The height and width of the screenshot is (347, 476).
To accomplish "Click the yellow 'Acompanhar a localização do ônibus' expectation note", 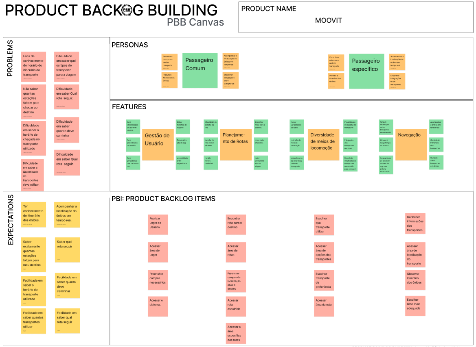I will [x=67, y=215].
